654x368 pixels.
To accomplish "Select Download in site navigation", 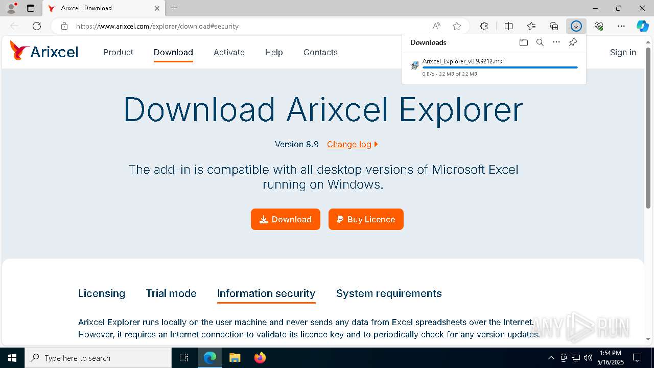I will [173, 52].
